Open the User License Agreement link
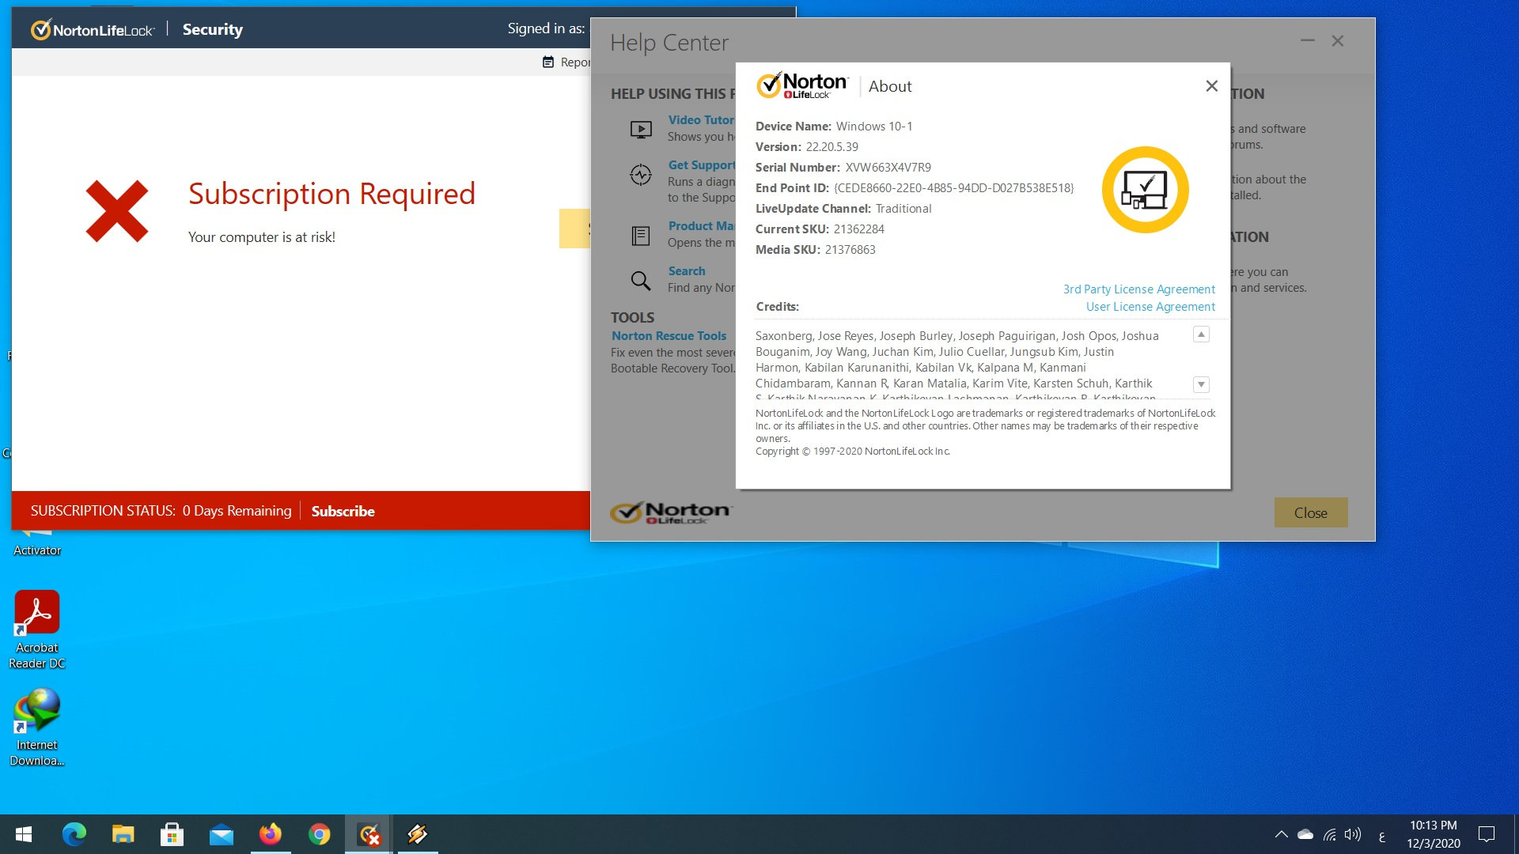The image size is (1519, 854). pos(1150,307)
